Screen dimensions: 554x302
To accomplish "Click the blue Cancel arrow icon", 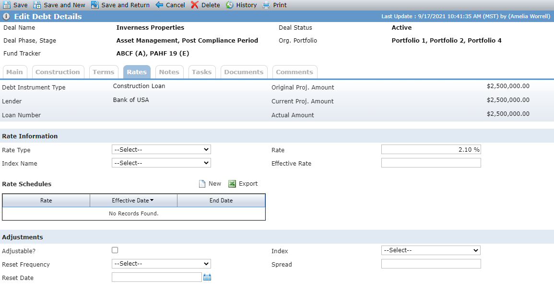I will 159,5.
